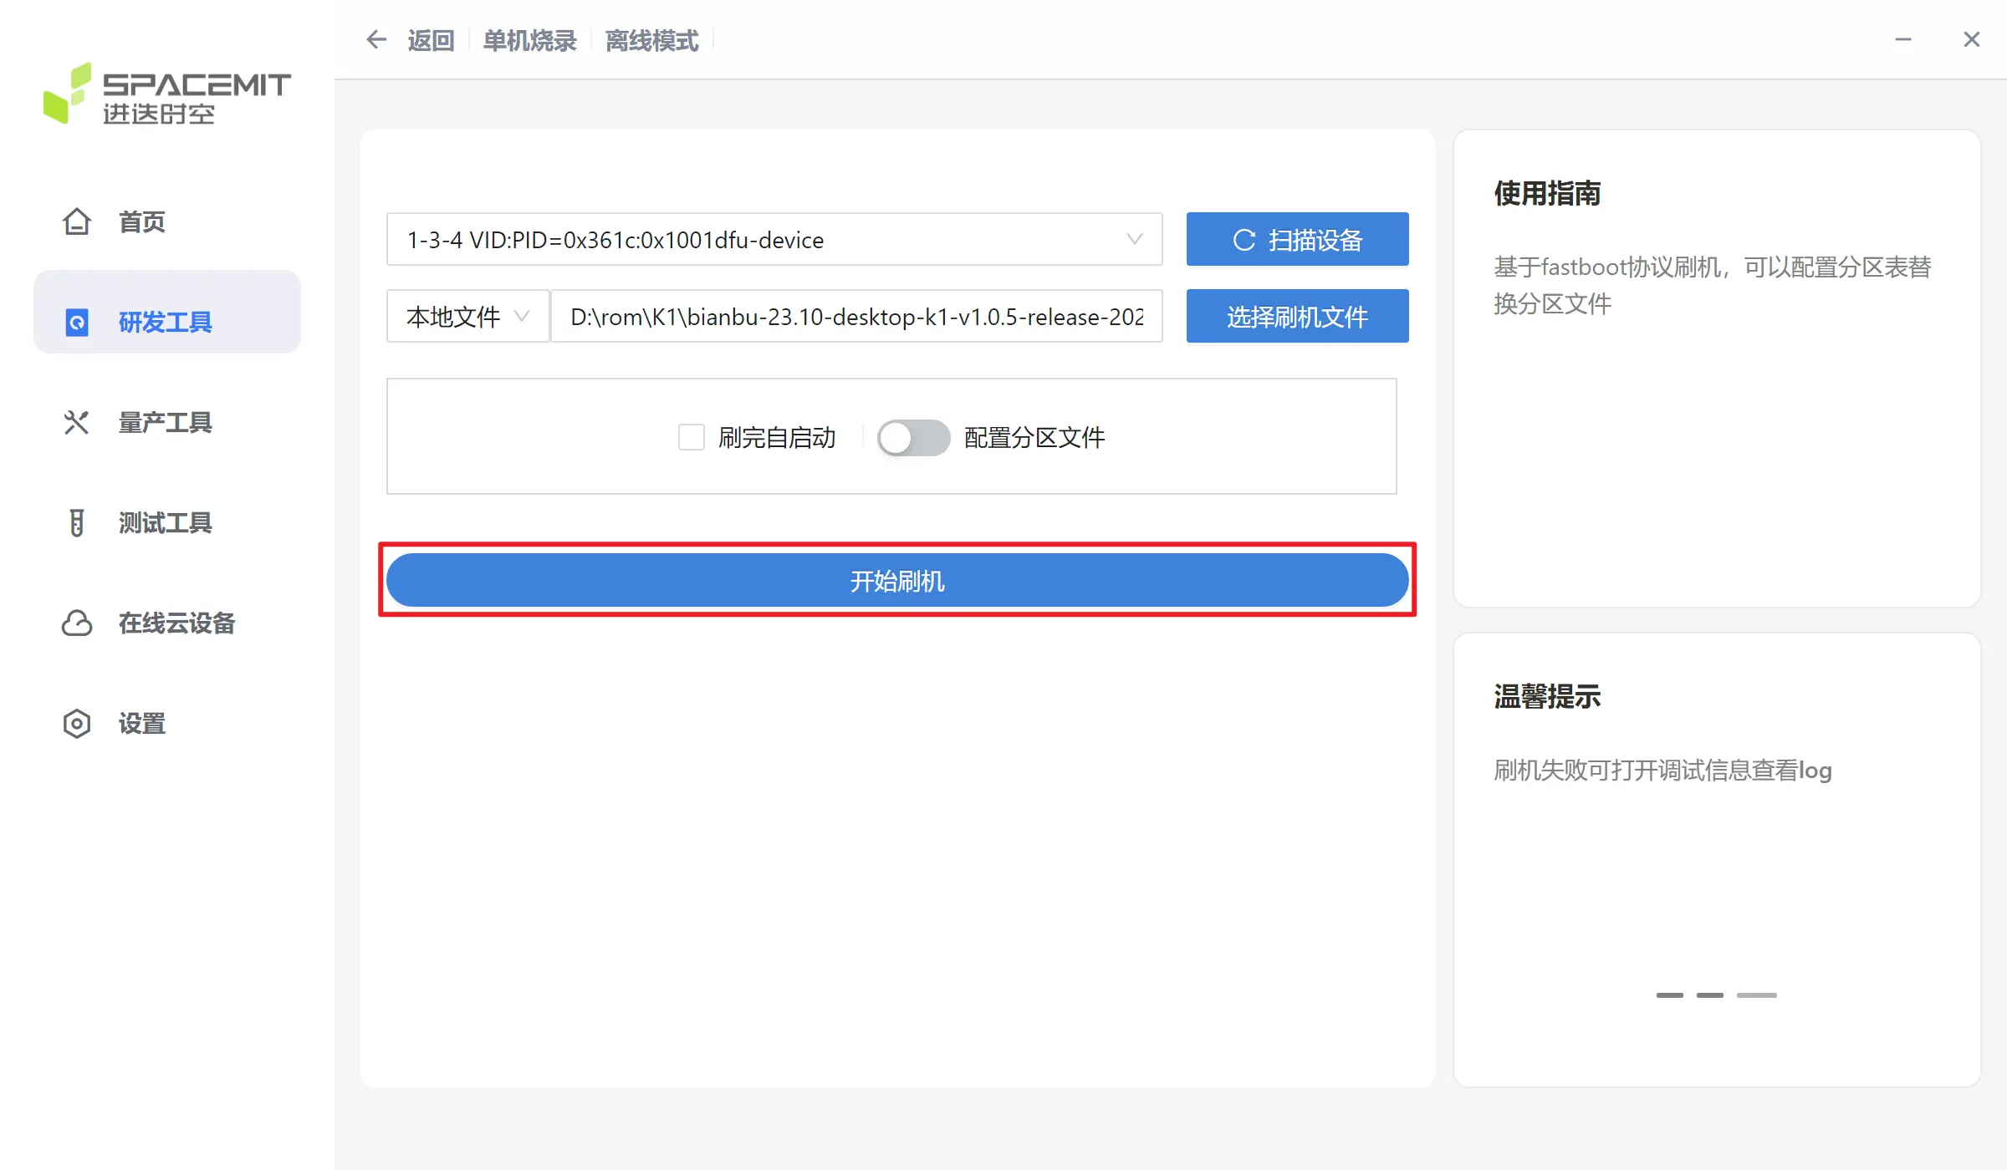Screen dimensions: 2007x1170
Task: Click the 温馨提示 heading
Action: (x=1547, y=696)
